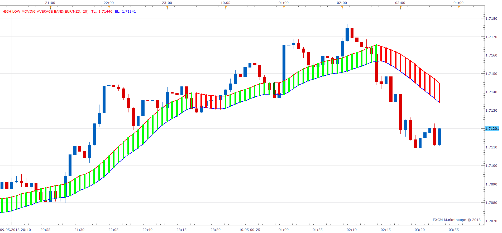This screenshot has height=233, width=502.
Task: Click the orange marker under the 10.05 date label
Action: [226, 7]
